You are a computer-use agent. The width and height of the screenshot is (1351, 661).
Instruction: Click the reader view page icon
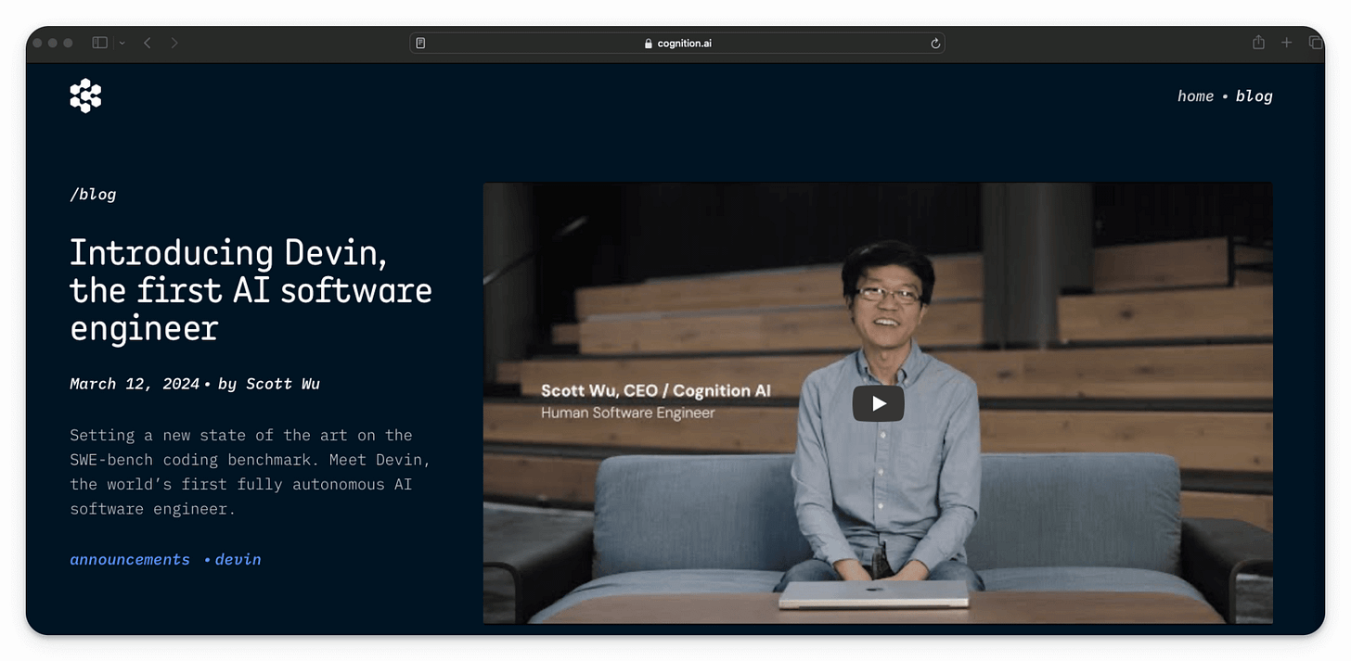coord(420,43)
